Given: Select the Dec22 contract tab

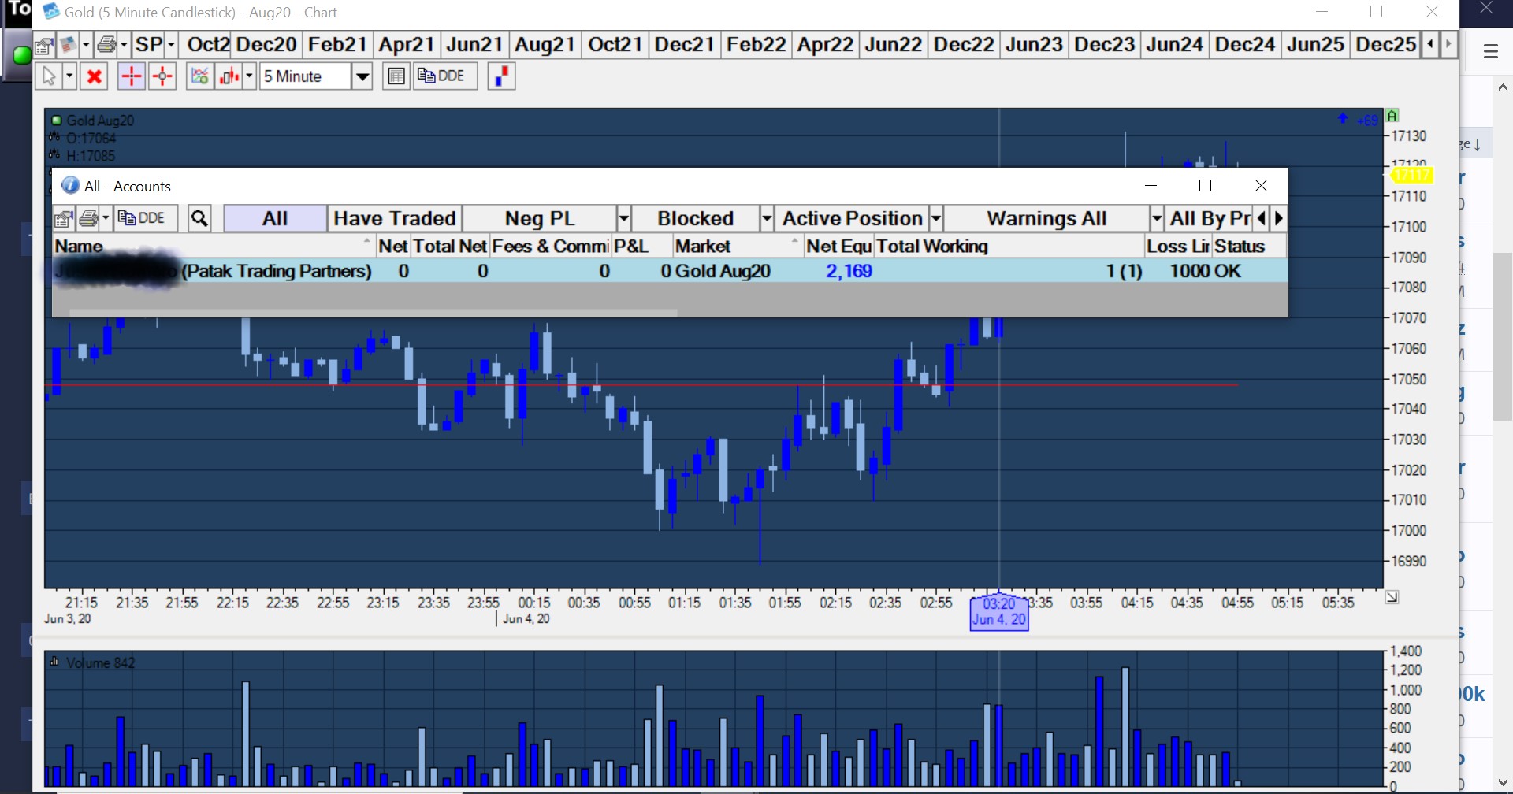Looking at the screenshot, I should (x=963, y=45).
